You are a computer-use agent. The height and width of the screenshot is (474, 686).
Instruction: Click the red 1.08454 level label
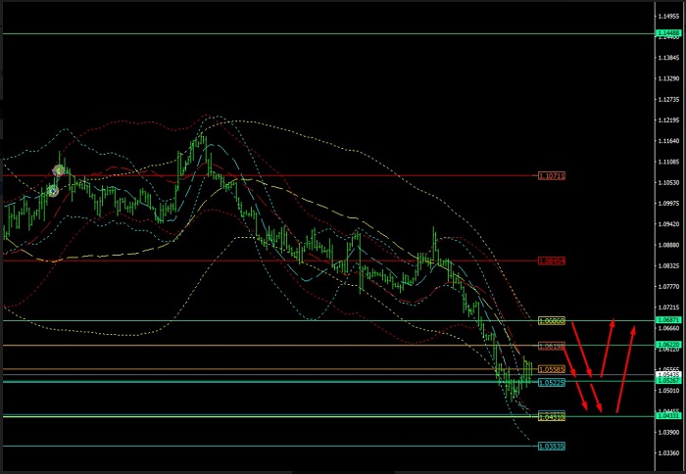click(552, 261)
